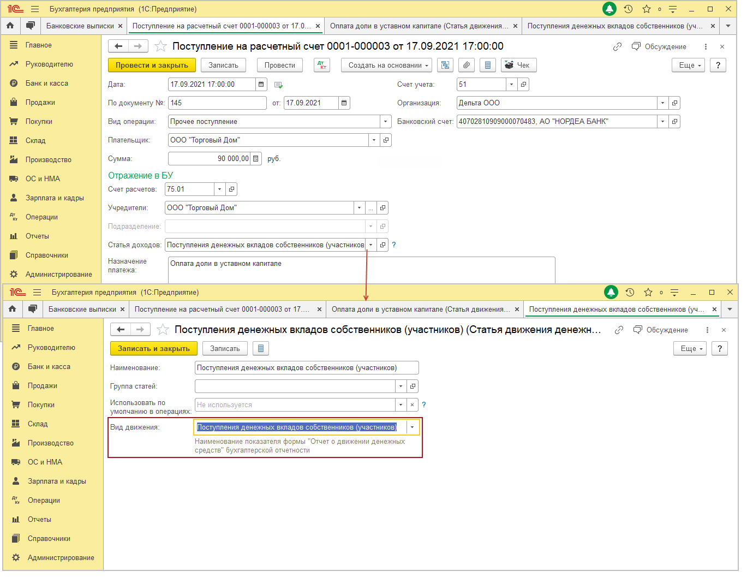Open Отчеты section in lower sidebar

(x=39, y=519)
